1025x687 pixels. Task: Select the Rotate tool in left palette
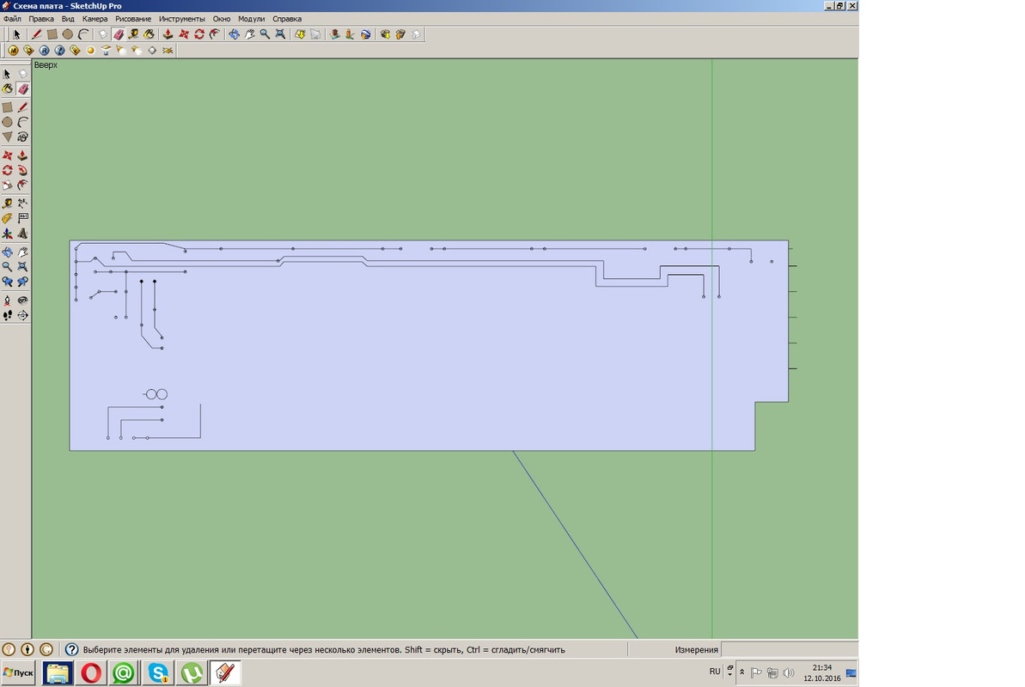coord(7,171)
